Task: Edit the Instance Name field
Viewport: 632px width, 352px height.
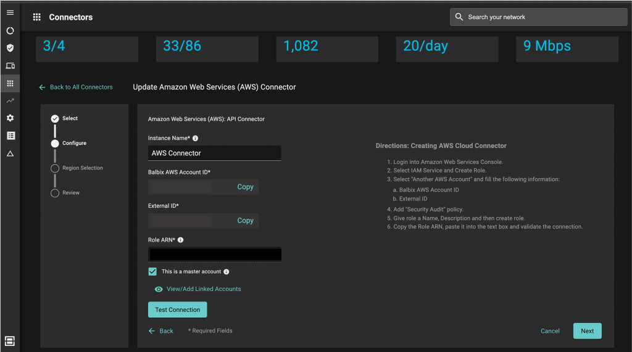Action: tap(214, 153)
